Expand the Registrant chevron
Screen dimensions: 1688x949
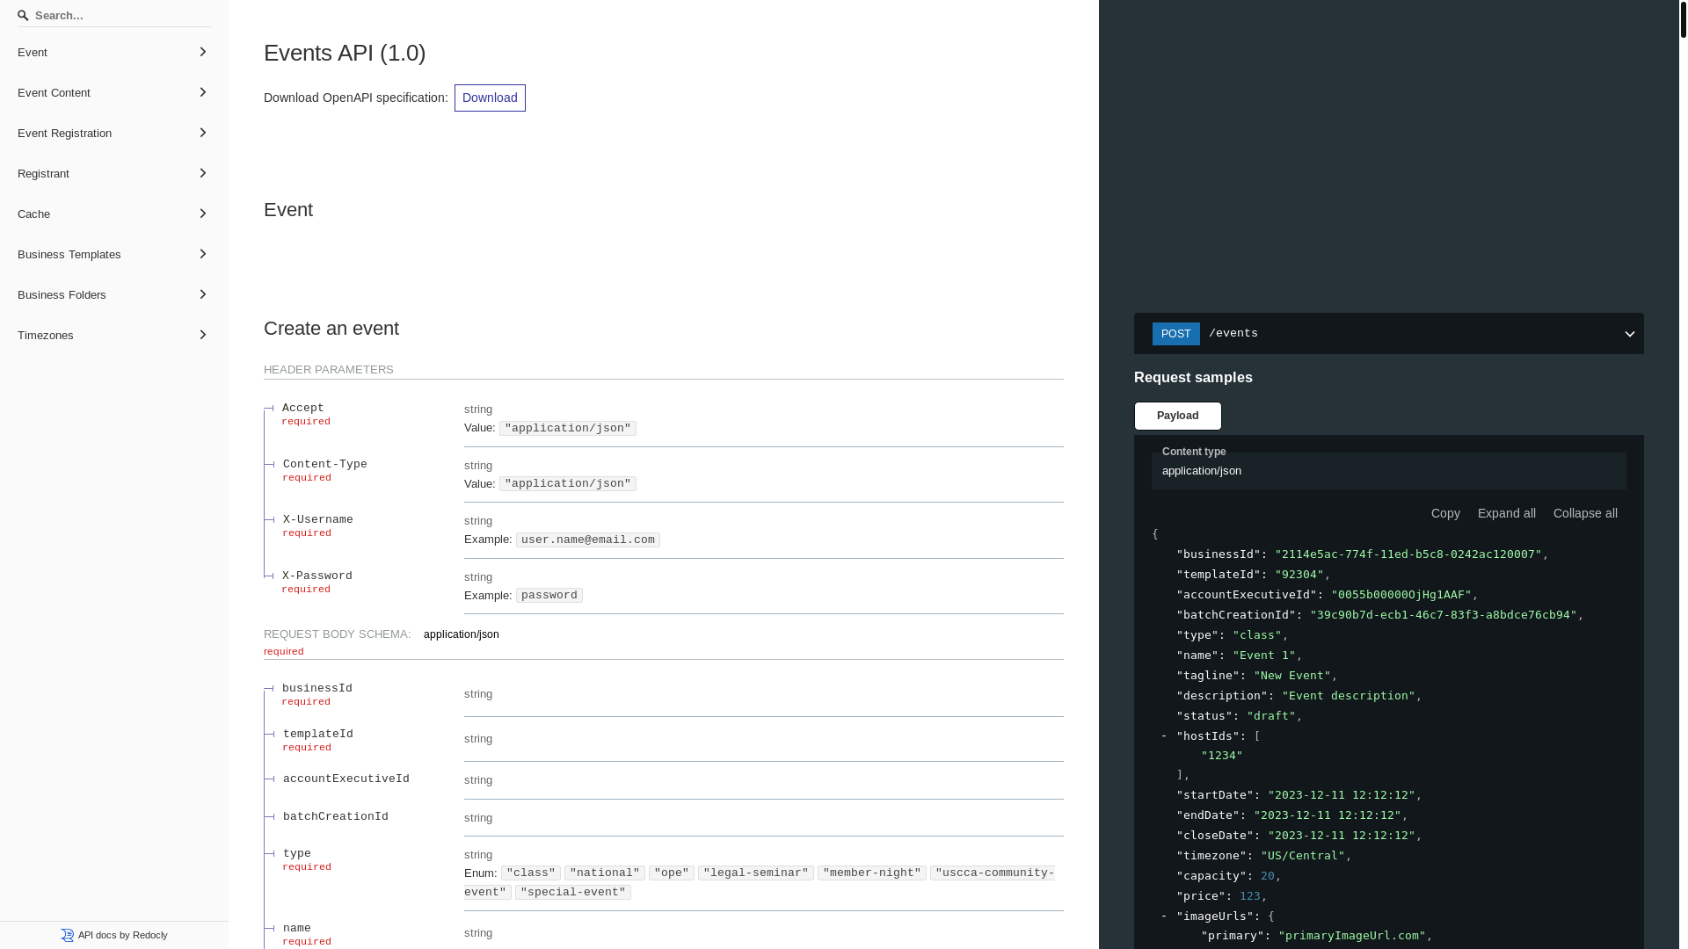(x=202, y=173)
